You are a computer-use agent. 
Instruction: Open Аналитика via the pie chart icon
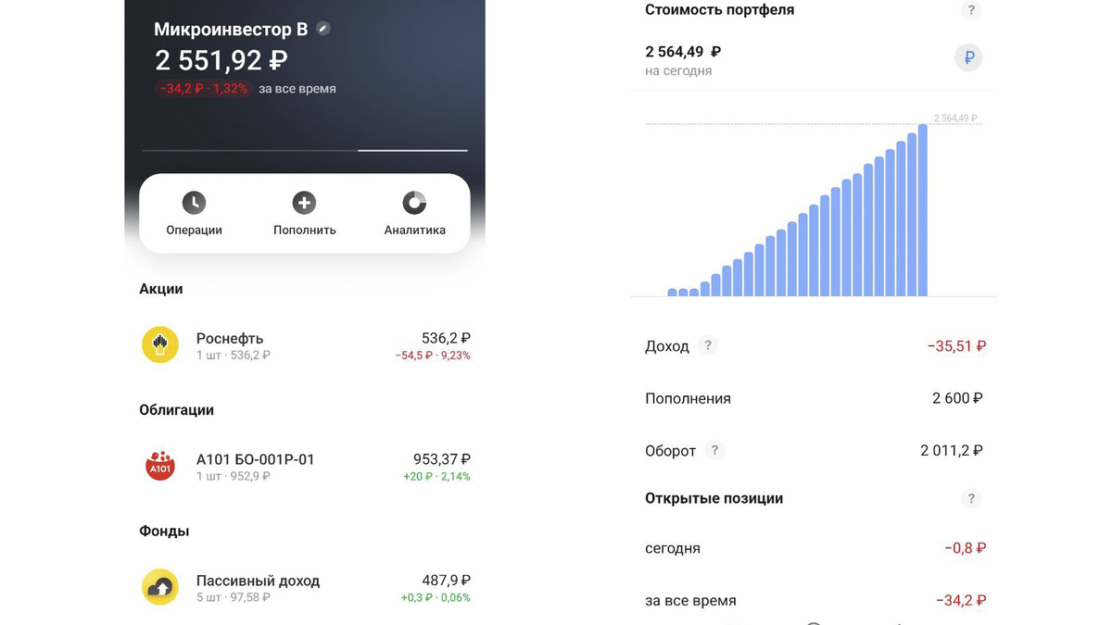(413, 202)
